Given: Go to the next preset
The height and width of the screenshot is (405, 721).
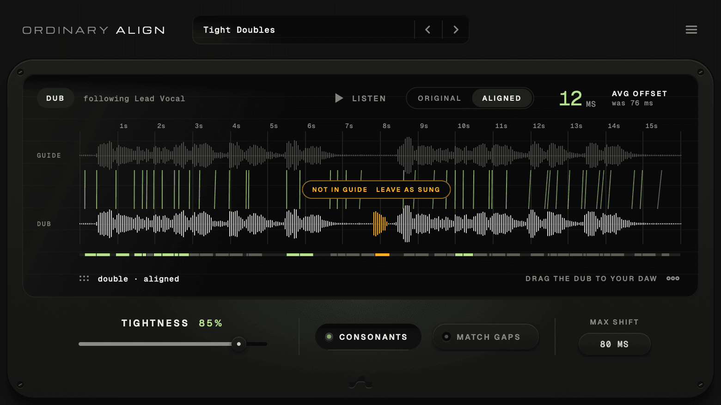Looking at the screenshot, I should [x=456, y=30].
